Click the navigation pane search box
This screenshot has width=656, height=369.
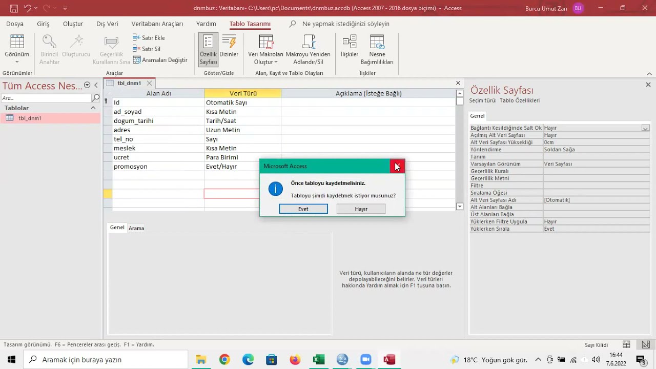click(46, 98)
